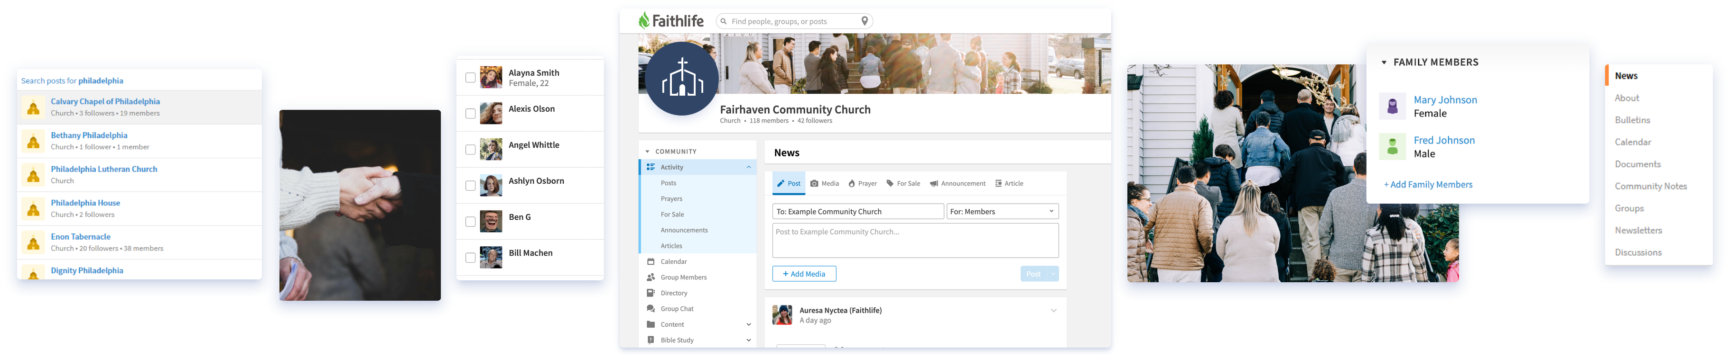Click Auresa Nyctea's profile photo
1730x358 pixels.
[781, 314]
